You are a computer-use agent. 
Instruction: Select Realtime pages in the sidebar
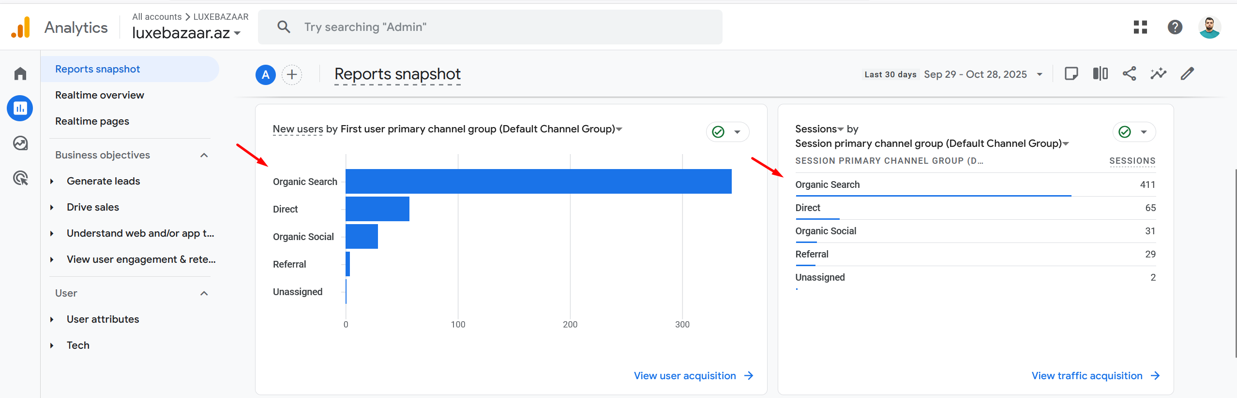[92, 121]
